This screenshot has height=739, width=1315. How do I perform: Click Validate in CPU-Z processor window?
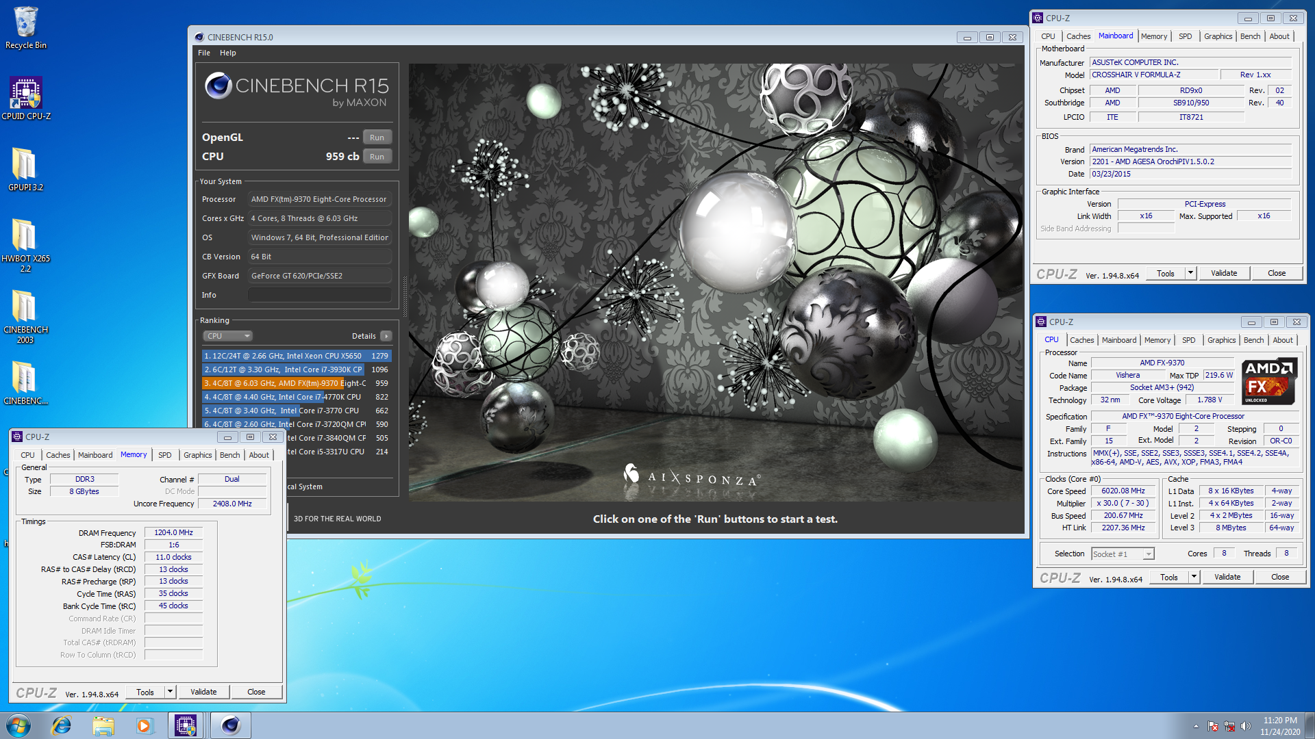coord(1227,578)
